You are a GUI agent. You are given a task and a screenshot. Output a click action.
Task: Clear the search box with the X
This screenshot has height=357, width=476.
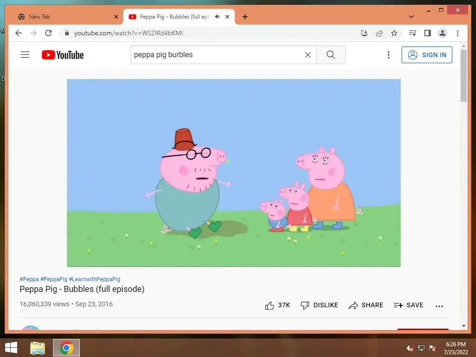click(308, 55)
